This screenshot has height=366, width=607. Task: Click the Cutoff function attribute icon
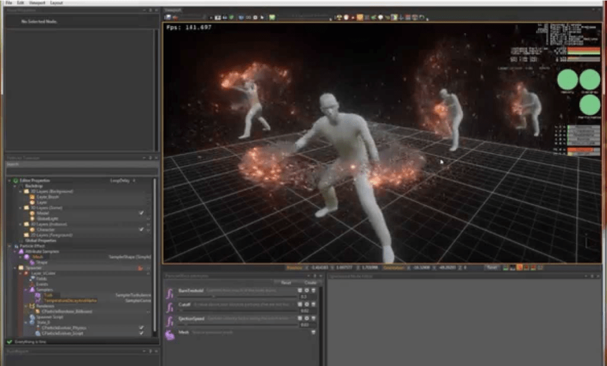coord(170,307)
